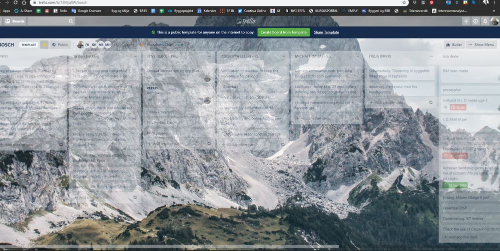Screen dimensions: 500x251
Task: Open user profile avatar in Trello header
Action: pyautogui.click(x=494, y=21)
